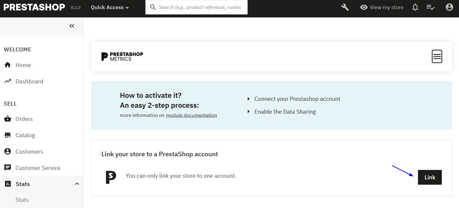Select the Stats parent menu label

pos(23,184)
